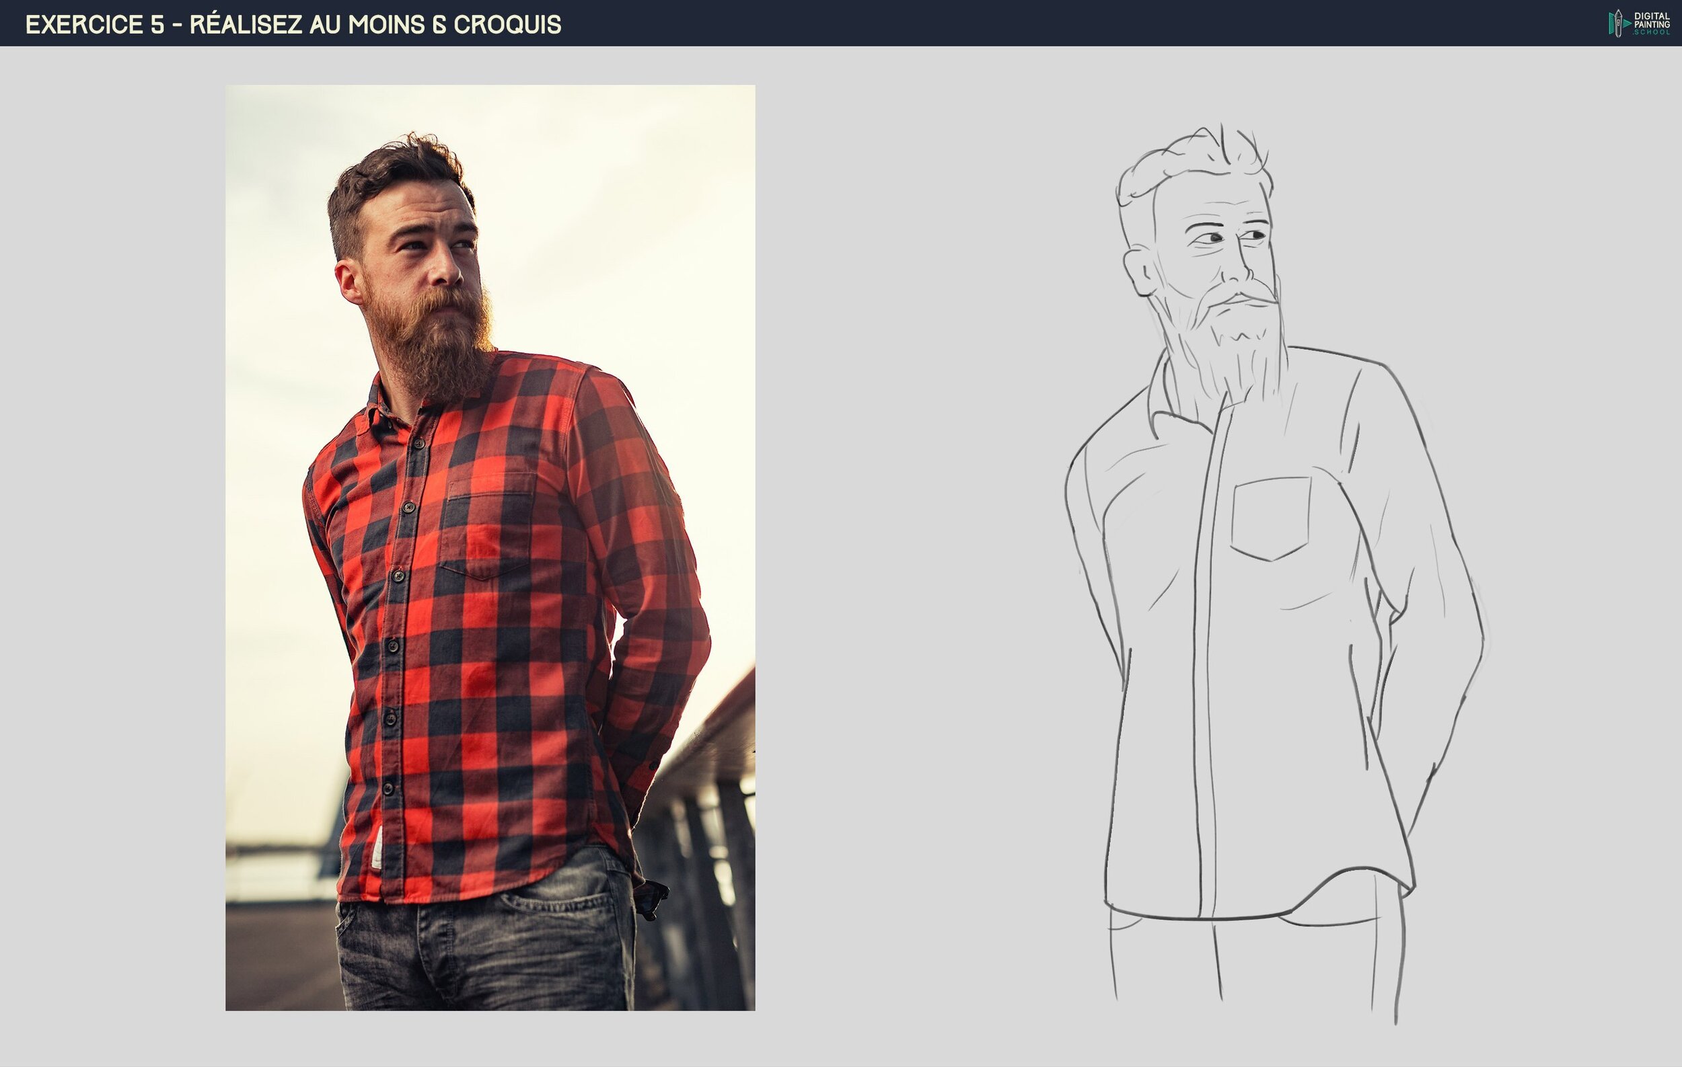Viewport: 1682px width, 1067px height.
Task: Click the word 'CROQUIS' in the header
Action: [507, 24]
